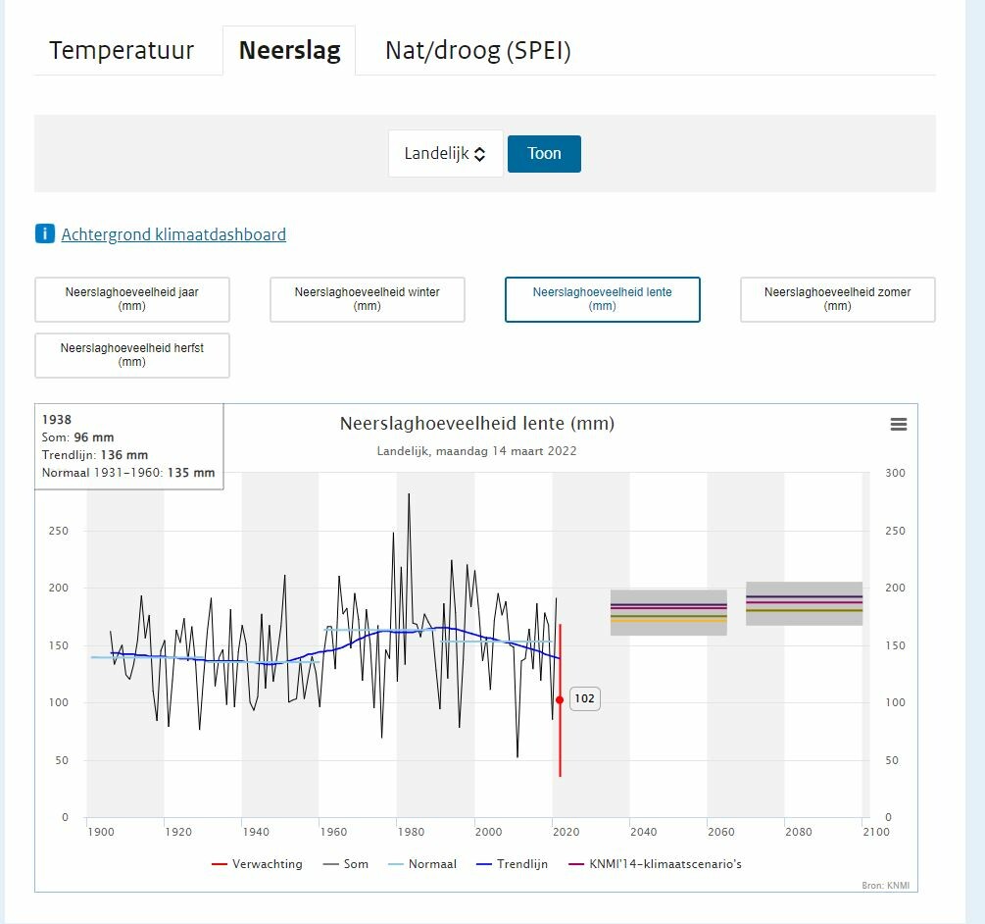Select Neerslaghoeveelheid jaar (mm) chart
The image size is (985, 924).
point(132,299)
